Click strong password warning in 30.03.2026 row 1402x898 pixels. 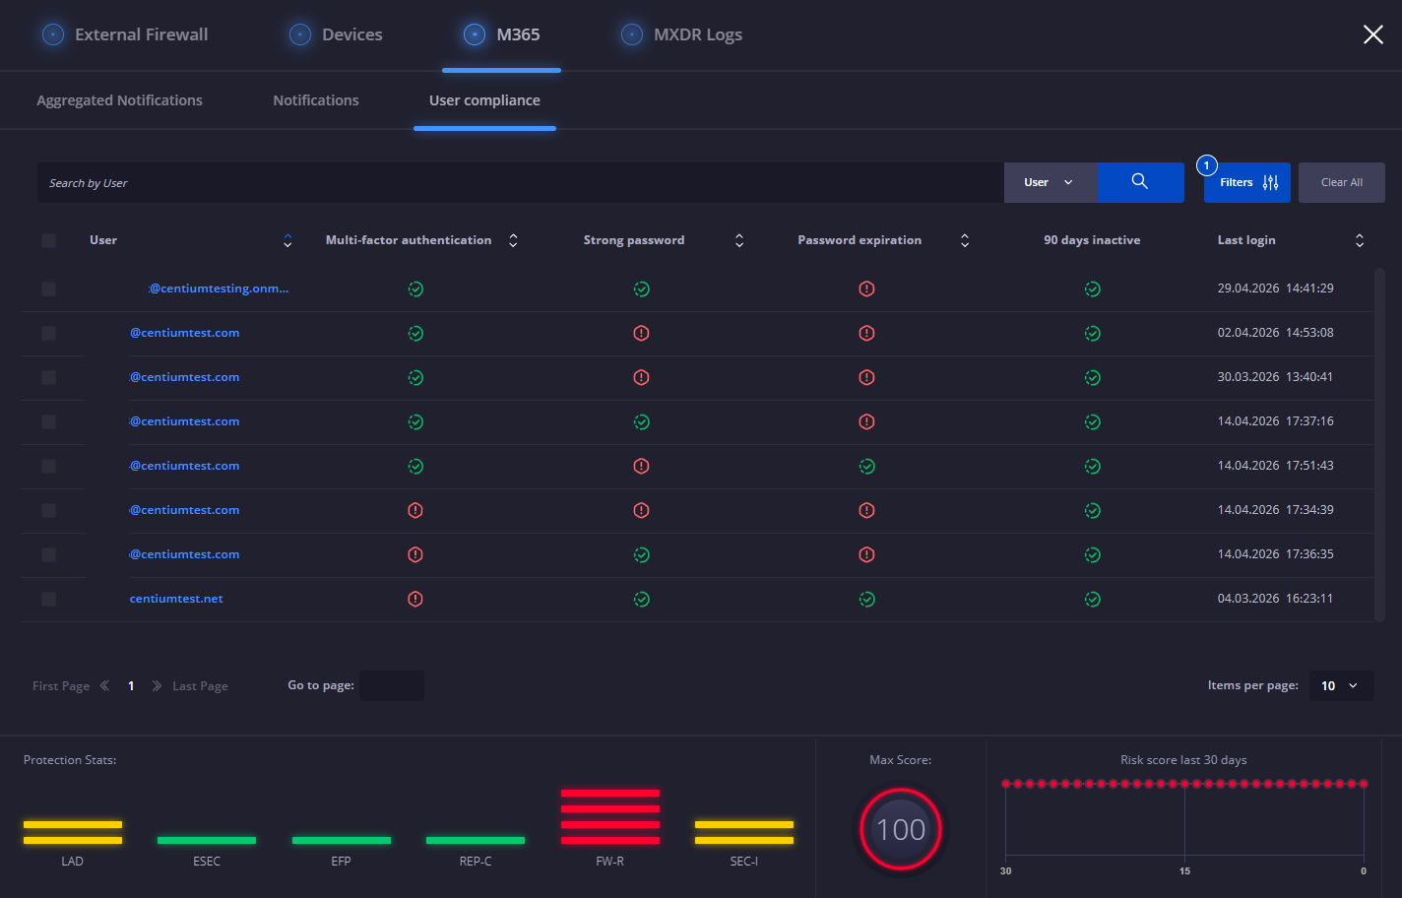coord(641,377)
